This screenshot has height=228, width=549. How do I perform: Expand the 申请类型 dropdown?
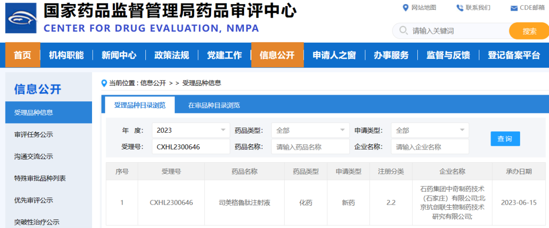(x=430, y=131)
